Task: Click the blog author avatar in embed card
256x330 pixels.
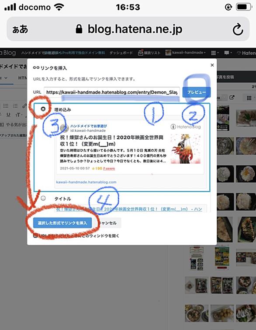Action: (65, 128)
